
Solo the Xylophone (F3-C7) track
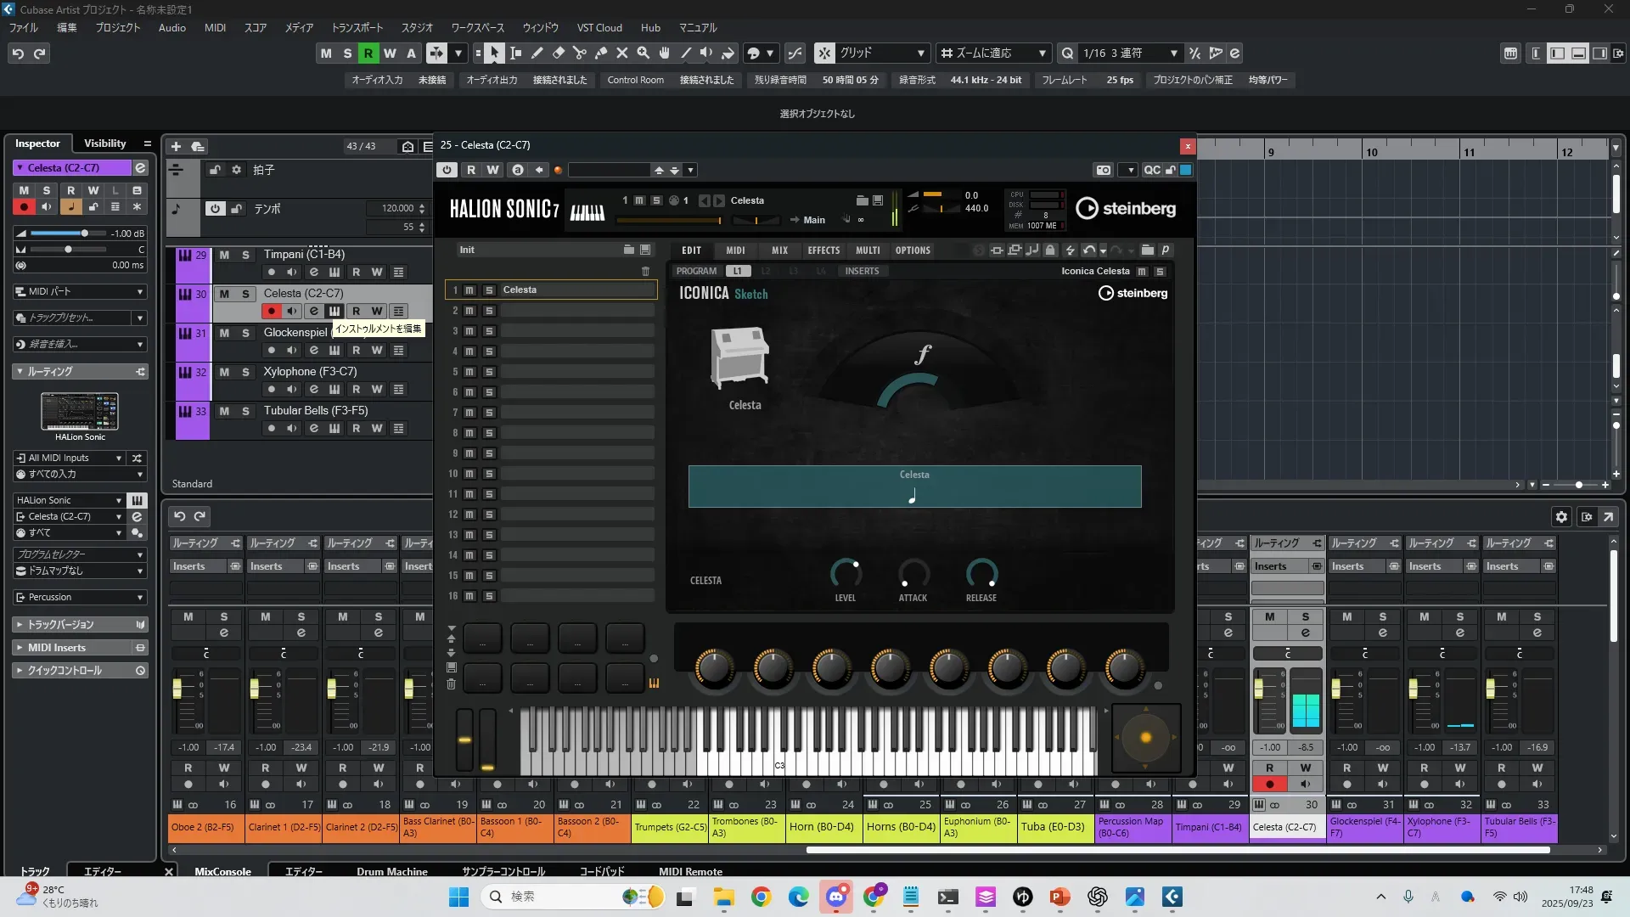pyautogui.click(x=245, y=372)
